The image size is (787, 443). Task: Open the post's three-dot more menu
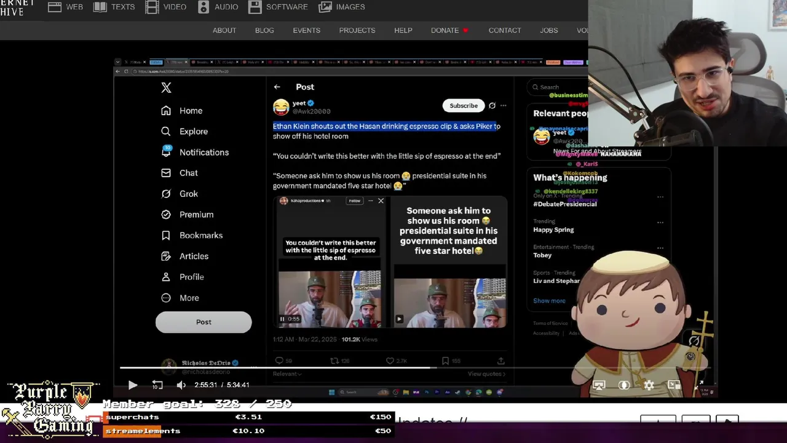click(503, 106)
